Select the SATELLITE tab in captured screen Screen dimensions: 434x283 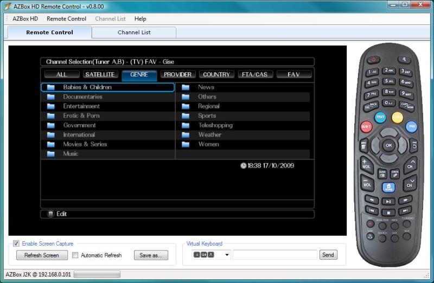100,74
